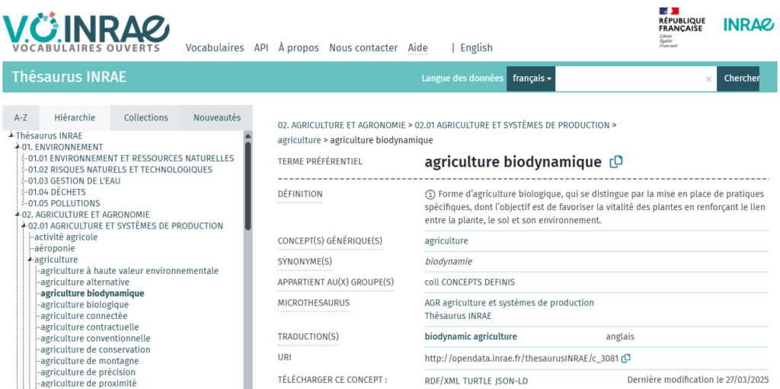Download concept as TURTLE
Image resolution: width=780 pixels, height=389 pixels.
click(480, 380)
